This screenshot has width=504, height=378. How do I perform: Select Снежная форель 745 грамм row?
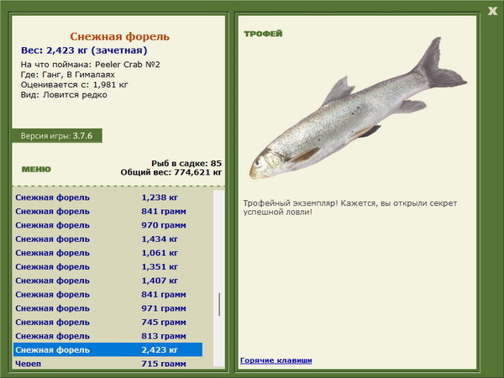(108, 322)
